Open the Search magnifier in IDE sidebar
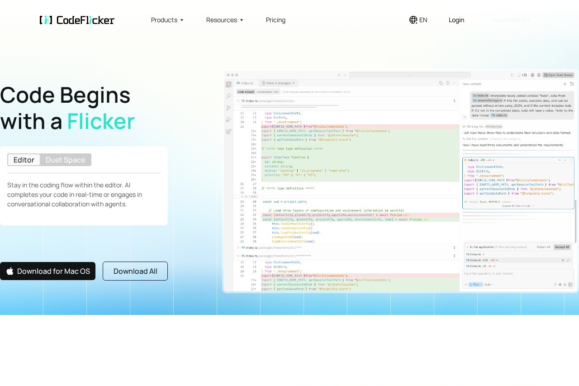This screenshot has height=386, width=579. pyautogui.click(x=228, y=96)
